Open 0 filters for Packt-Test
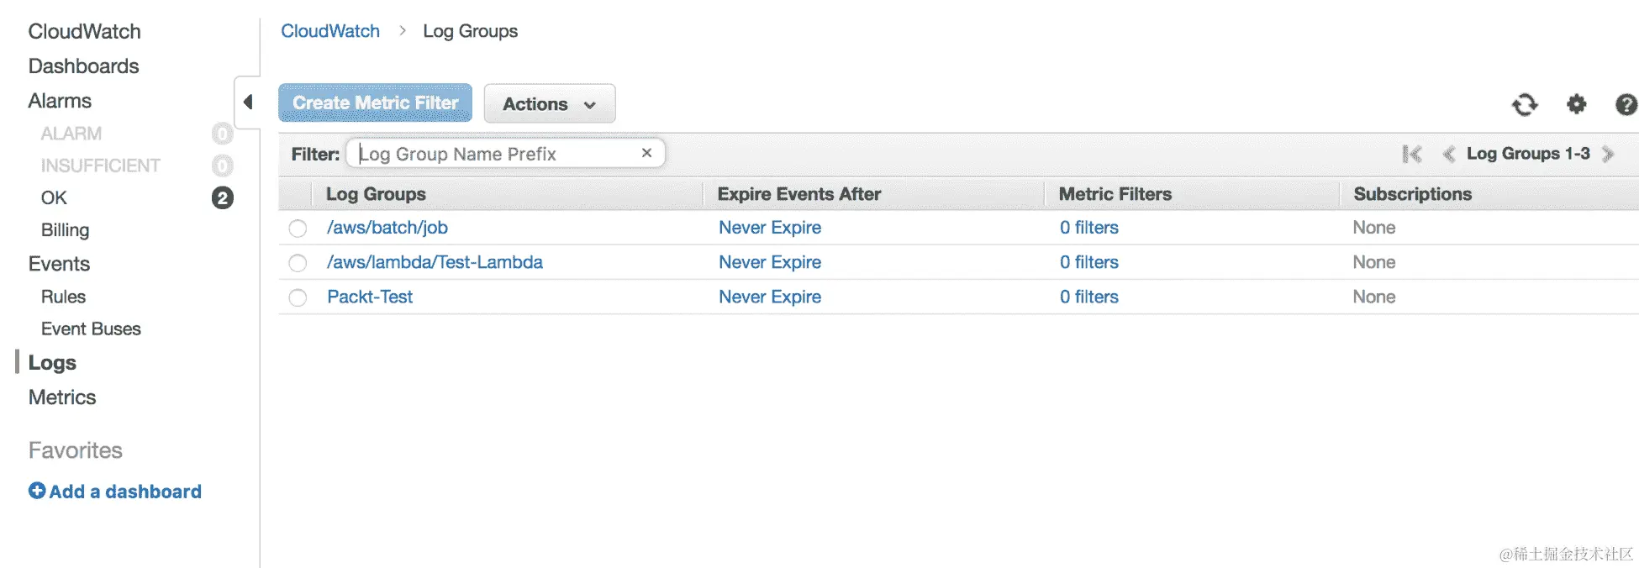The height and width of the screenshot is (568, 1639). pos(1089,297)
